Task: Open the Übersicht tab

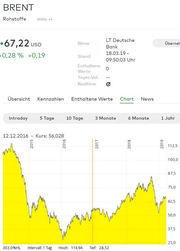Action: 19,99
